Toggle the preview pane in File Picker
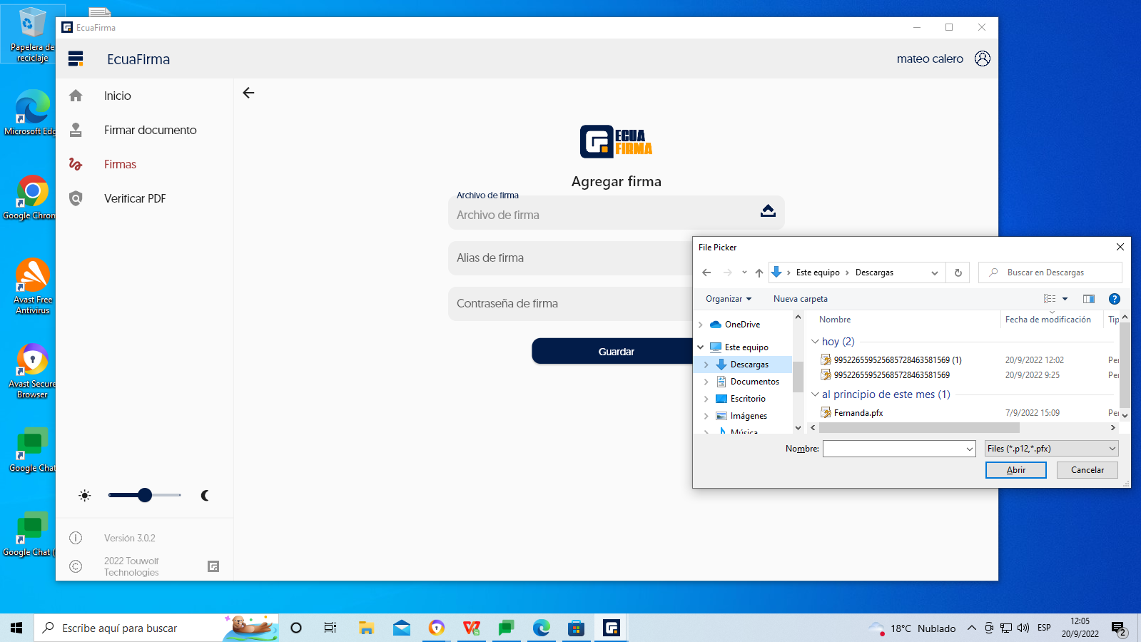 (x=1089, y=299)
